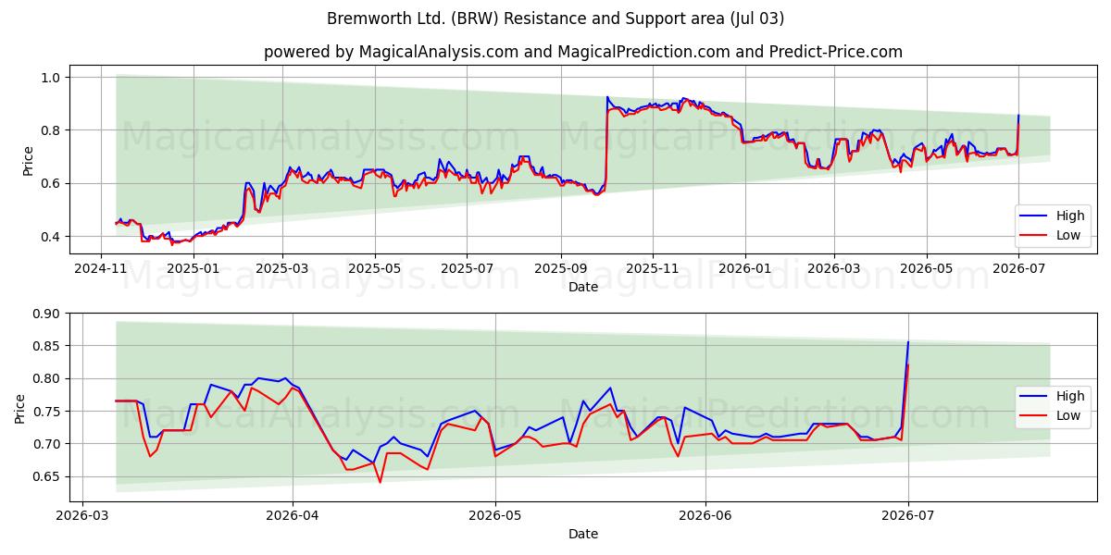Click the '2024-11' x-axis label on the top chart

(101, 269)
